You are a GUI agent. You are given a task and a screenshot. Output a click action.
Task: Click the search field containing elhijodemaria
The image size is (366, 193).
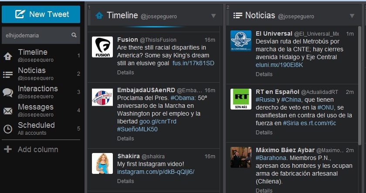[36, 35]
